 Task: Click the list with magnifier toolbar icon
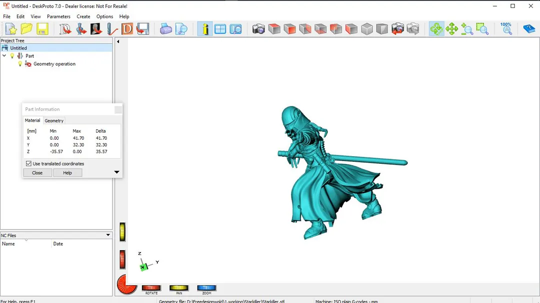click(235, 29)
